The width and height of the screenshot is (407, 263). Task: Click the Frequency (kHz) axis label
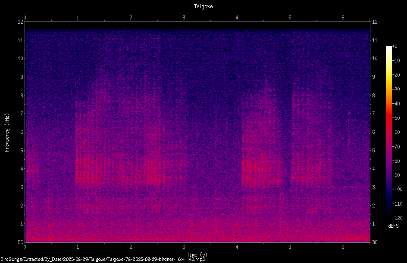coord(7,133)
